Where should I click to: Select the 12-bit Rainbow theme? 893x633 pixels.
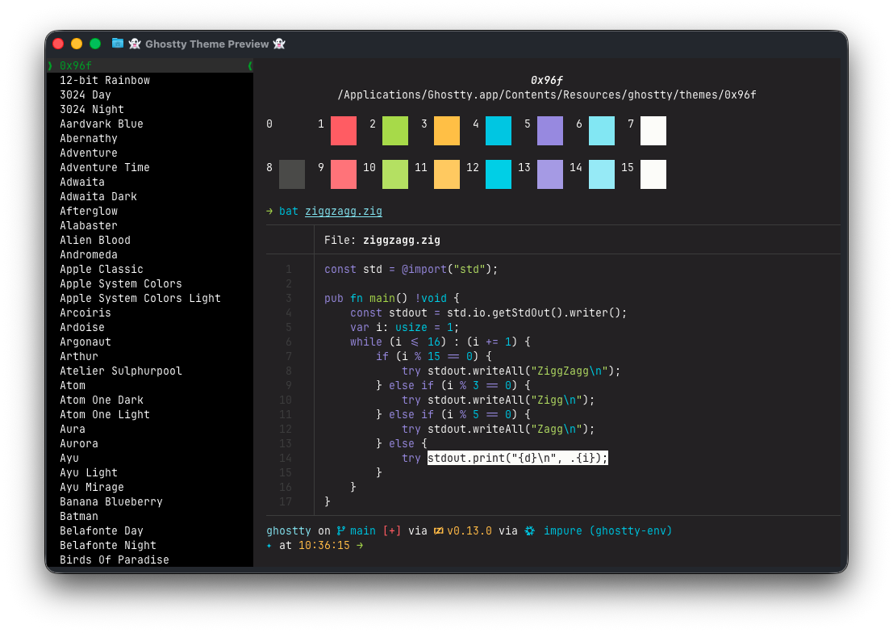coord(105,81)
